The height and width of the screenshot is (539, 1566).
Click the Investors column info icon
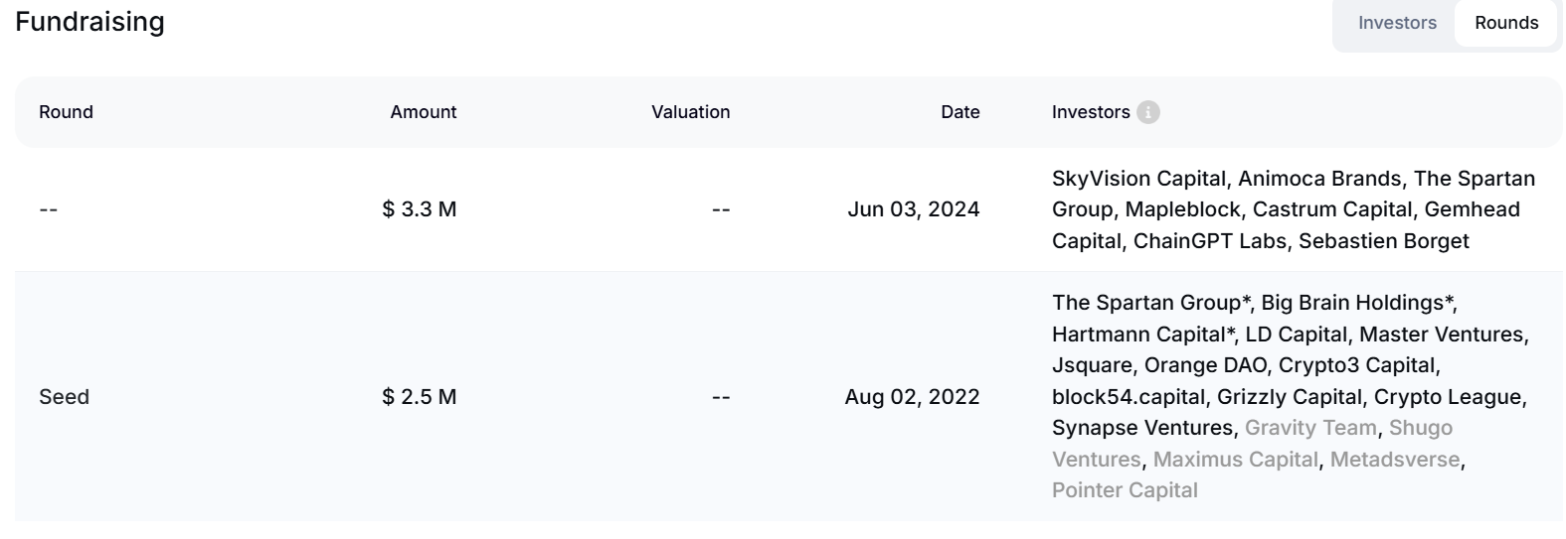coord(1147,112)
